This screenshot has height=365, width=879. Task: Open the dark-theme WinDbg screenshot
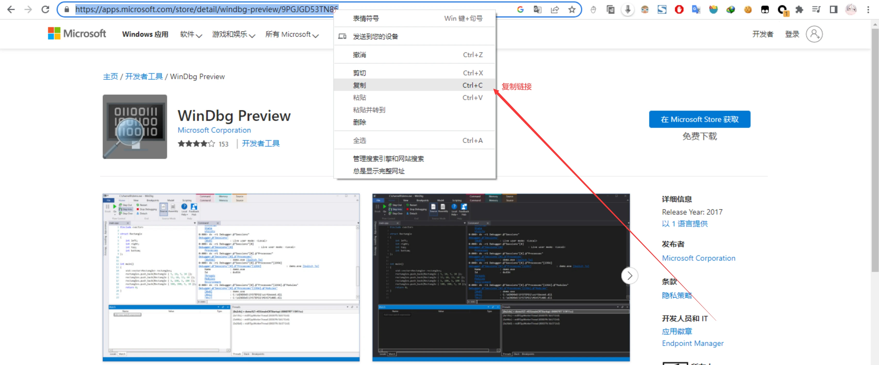pos(501,277)
